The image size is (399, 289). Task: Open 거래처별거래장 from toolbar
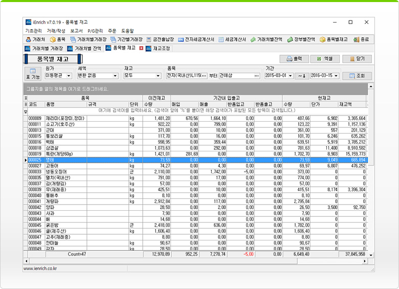[x=88, y=39]
